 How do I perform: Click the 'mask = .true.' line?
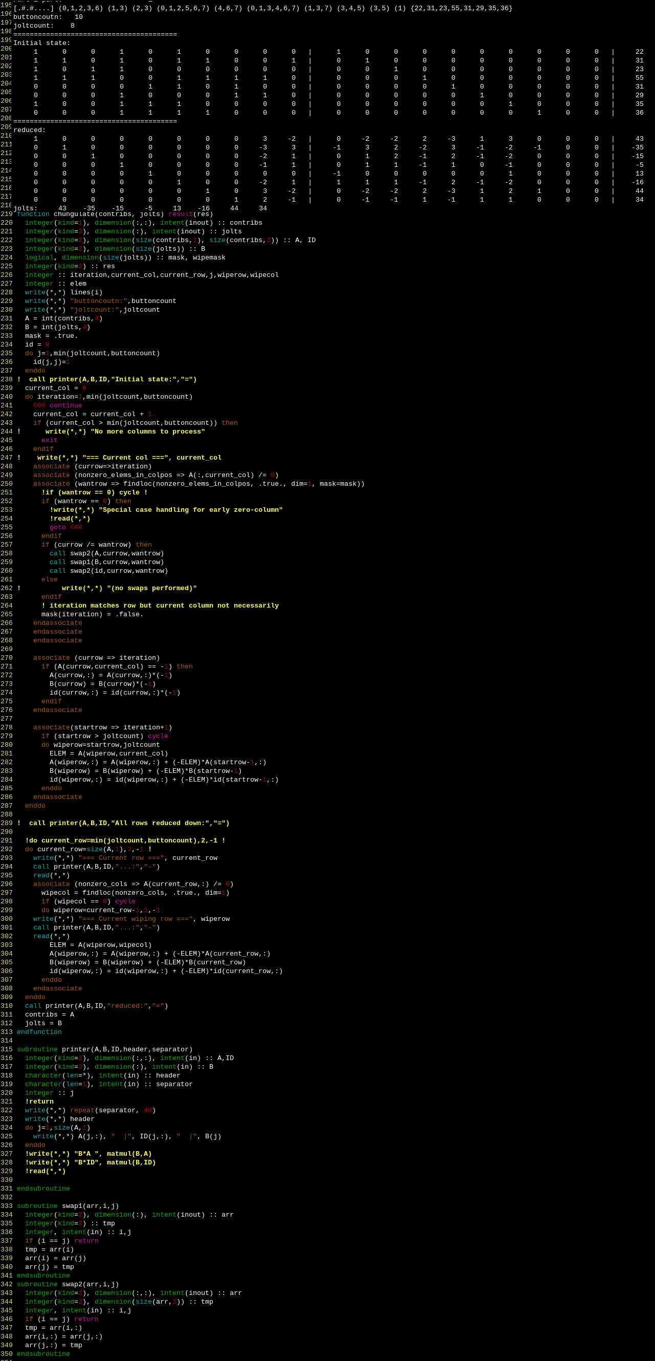51,336
